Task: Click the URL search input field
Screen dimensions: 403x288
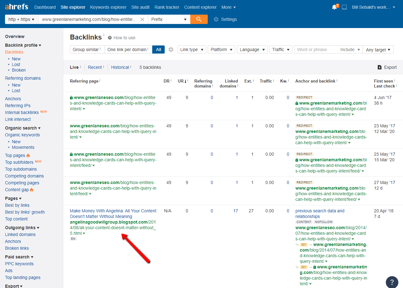Action: 89,19
